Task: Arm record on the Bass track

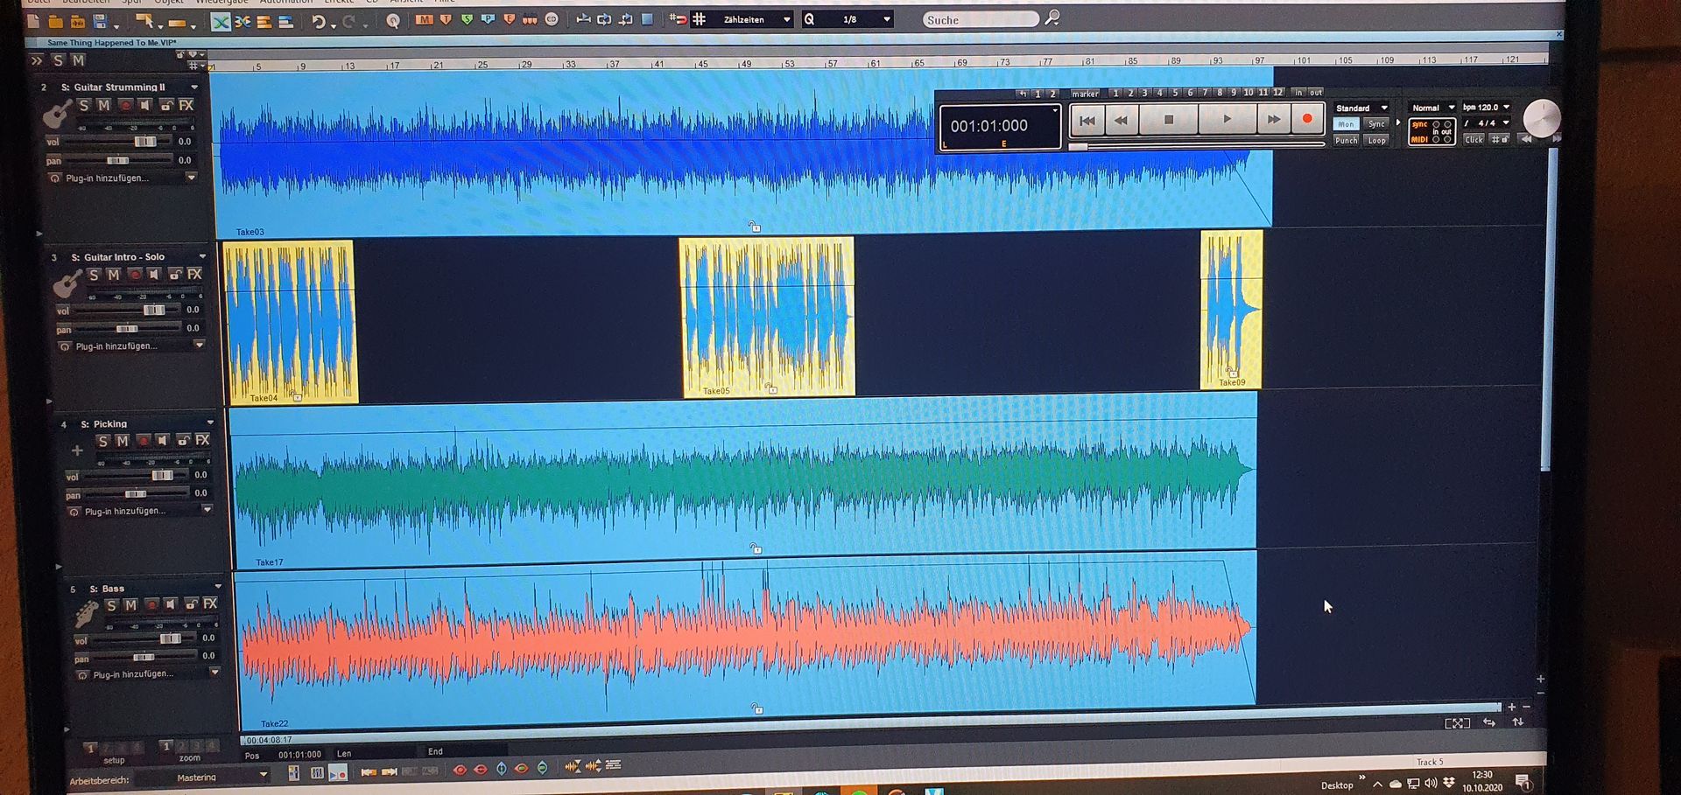Action: (x=151, y=604)
